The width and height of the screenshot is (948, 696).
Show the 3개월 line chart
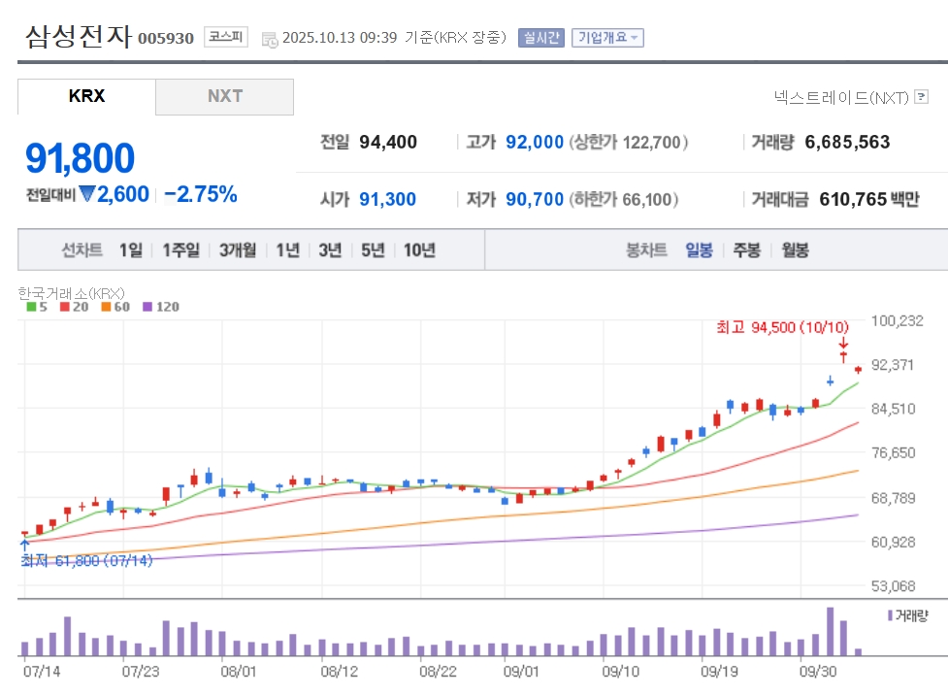tap(238, 249)
